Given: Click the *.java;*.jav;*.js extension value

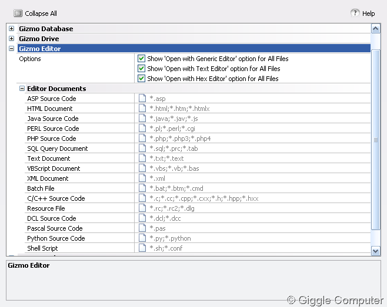Looking at the screenshot, I should click(174, 119).
